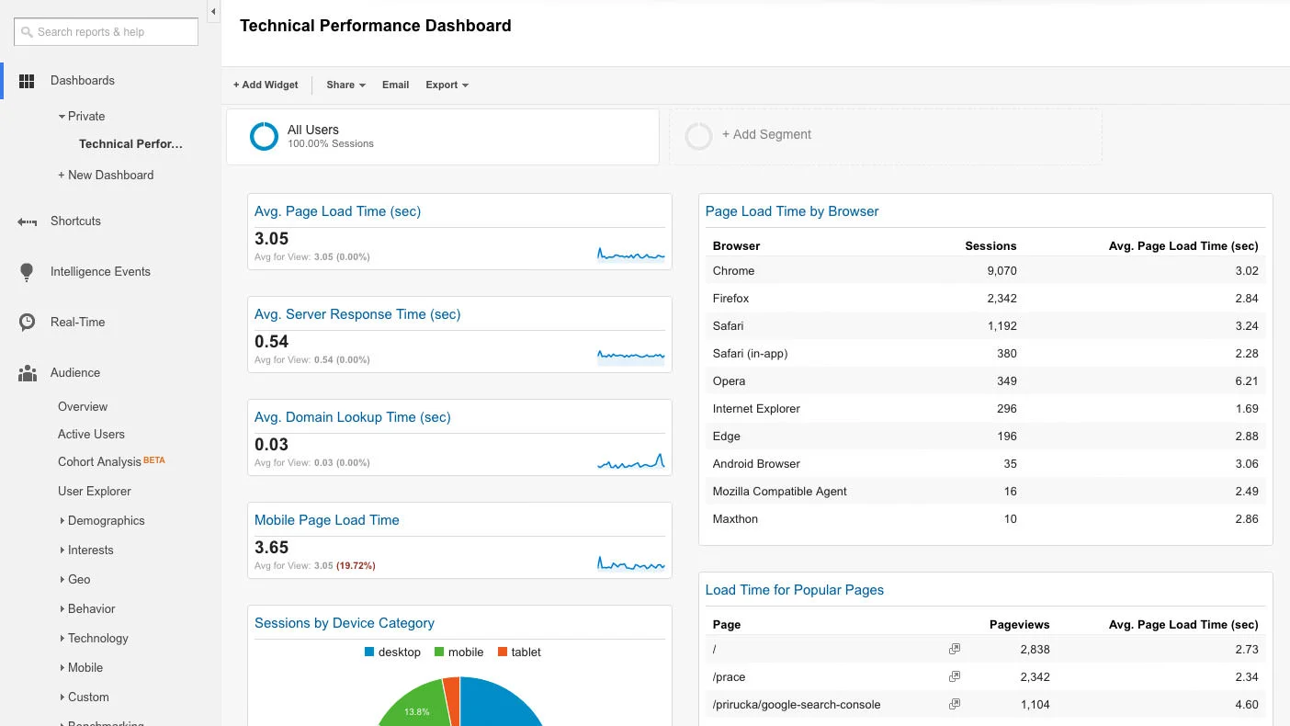Activate the Add Segment circle toggle

pyautogui.click(x=699, y=136)
